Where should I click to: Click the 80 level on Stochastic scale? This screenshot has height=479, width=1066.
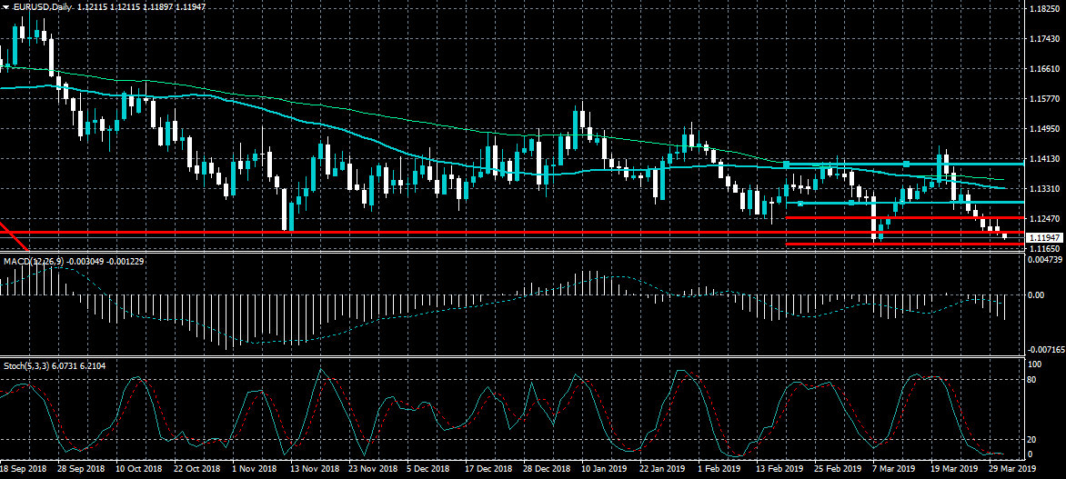click(x=1032, y=379)
